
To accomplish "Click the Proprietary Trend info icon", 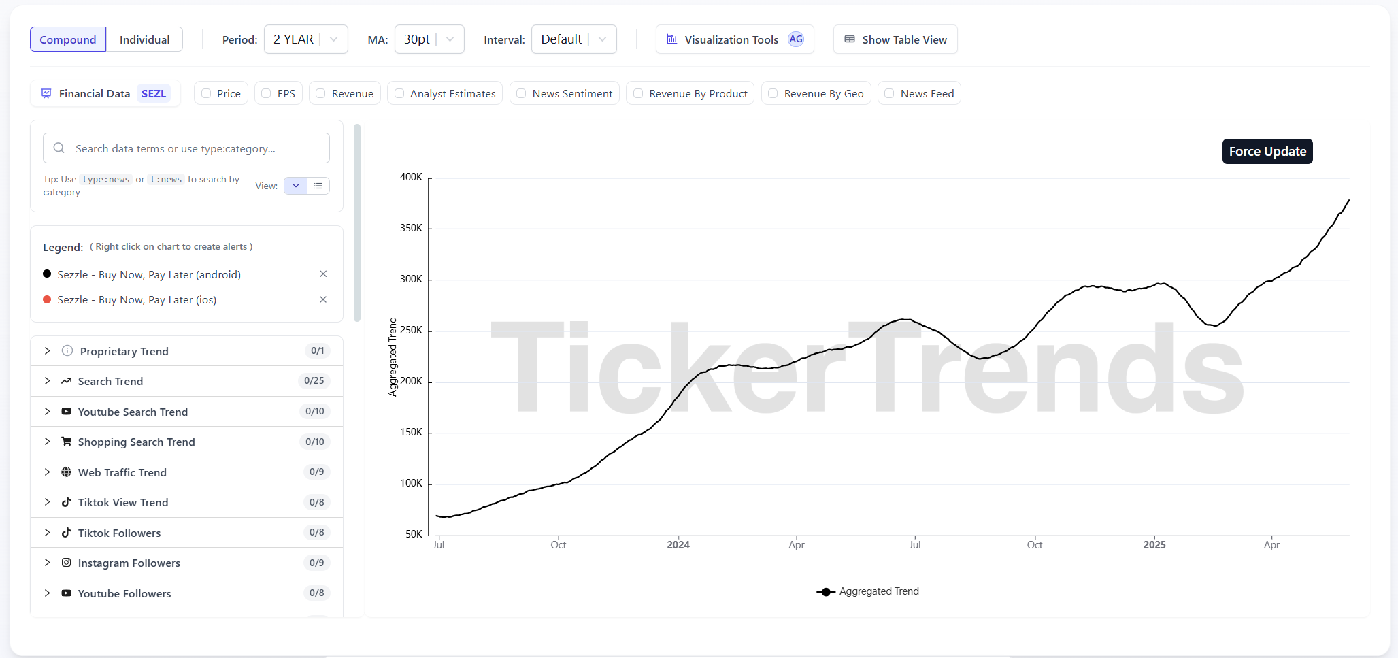I will (67, 350).
